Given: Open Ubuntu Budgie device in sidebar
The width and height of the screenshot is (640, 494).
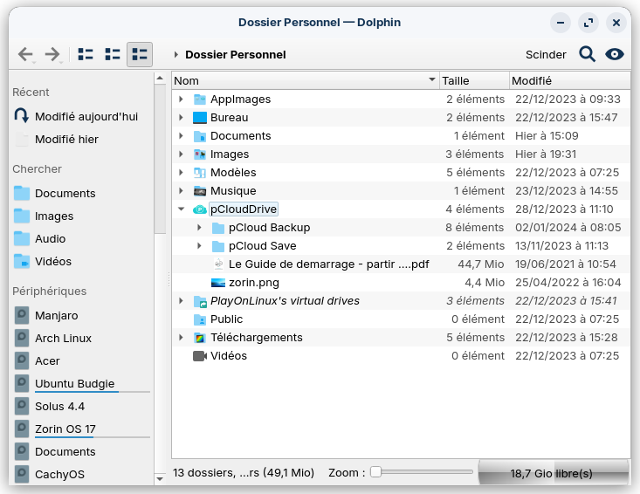Looking at the screenshot, I should pos(74,383).
